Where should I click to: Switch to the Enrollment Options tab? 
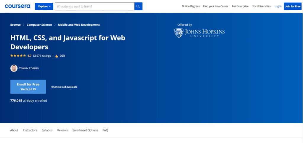pos(85,130)
